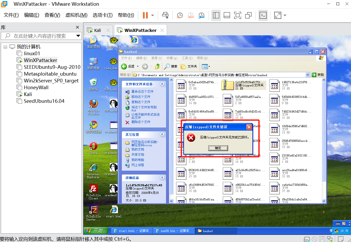Open the 文件(F) menu in VMware
Screen dimensions: 351x242
[11, 15]
